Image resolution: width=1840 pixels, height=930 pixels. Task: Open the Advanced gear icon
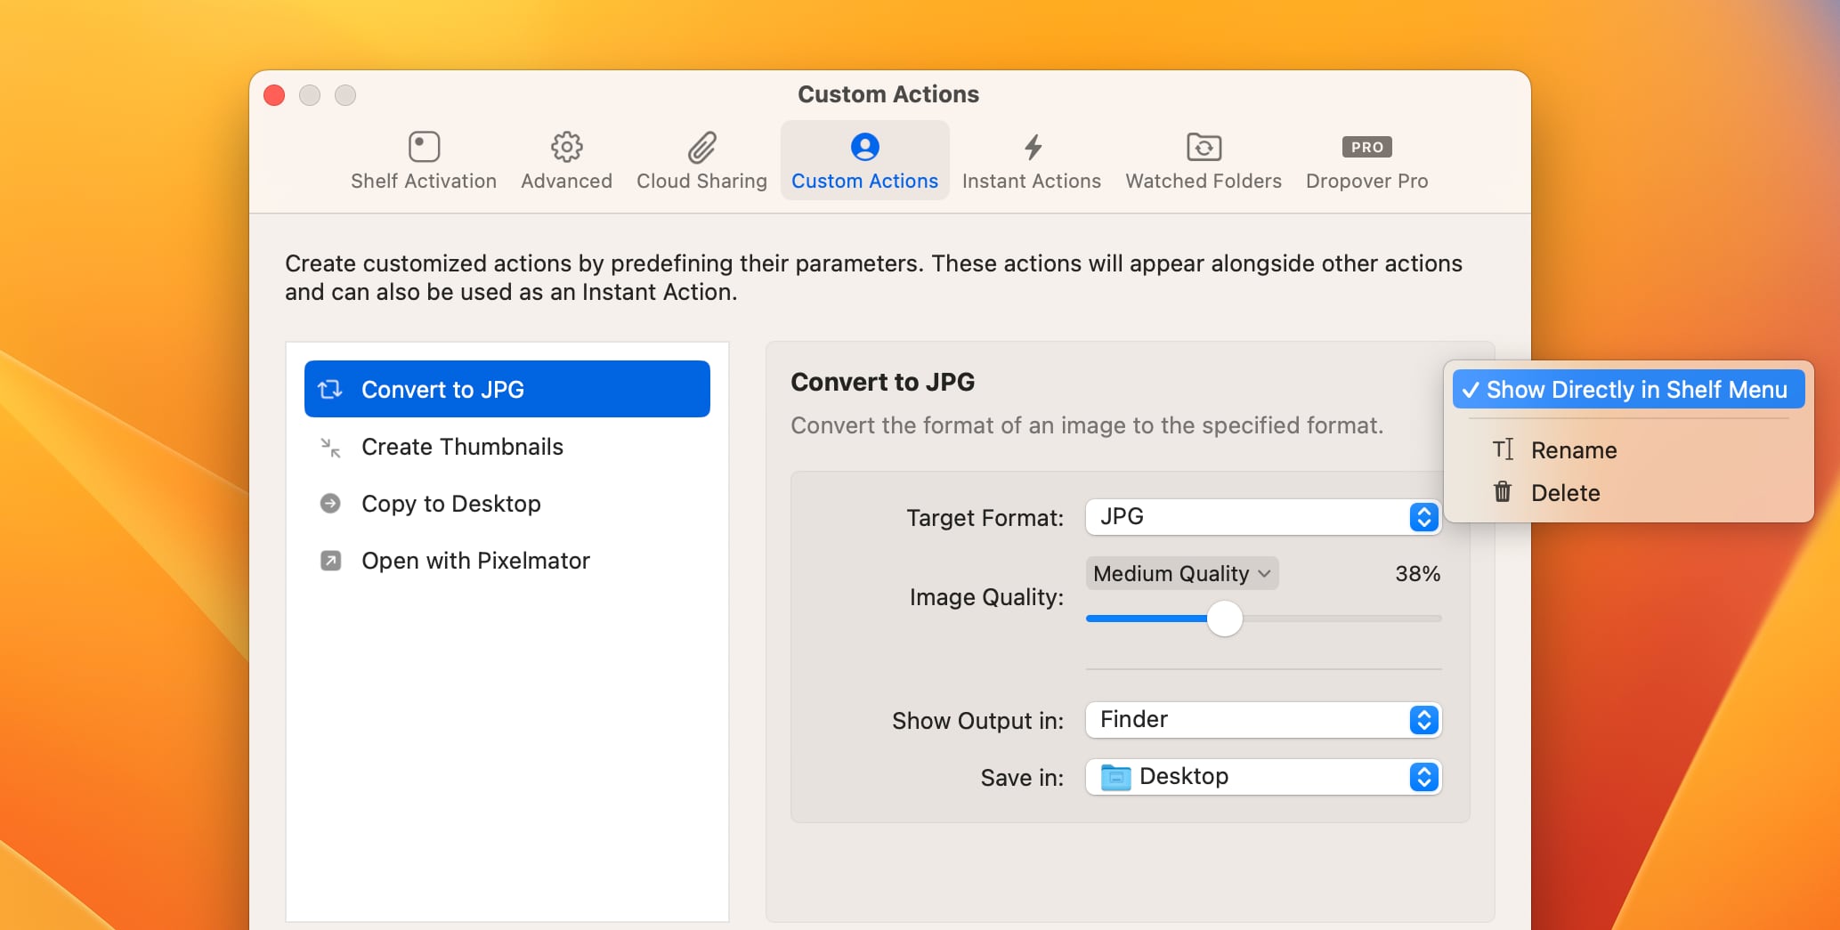tap(566, 147)
